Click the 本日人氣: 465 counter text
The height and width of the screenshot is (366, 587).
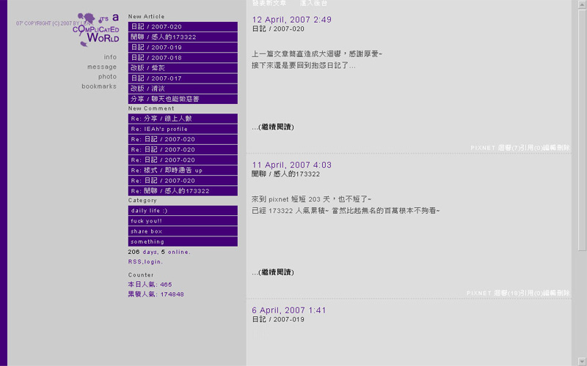point(150,285)
